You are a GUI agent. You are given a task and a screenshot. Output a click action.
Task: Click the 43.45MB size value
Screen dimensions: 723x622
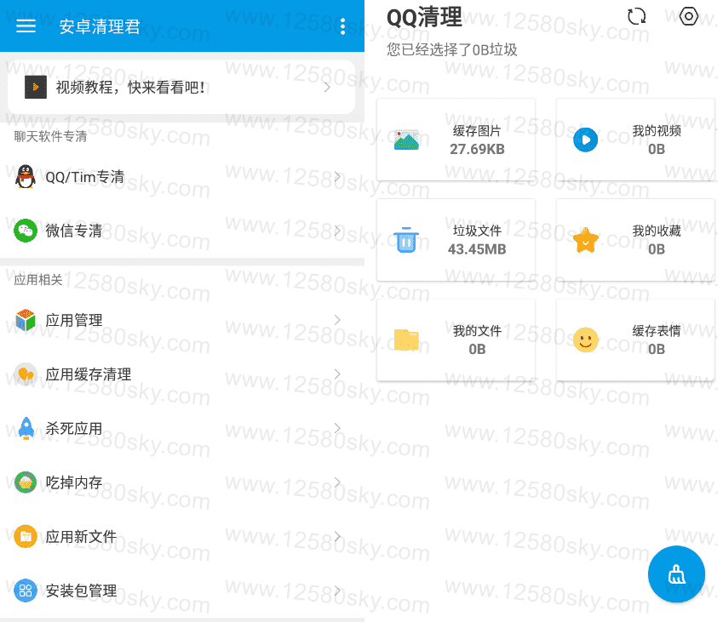click(477, 249)
